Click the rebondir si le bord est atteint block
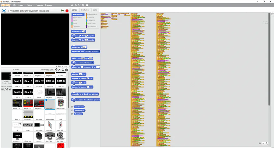Image resolution: width=274 pixels, height=148 pixels. pos(85,94)
